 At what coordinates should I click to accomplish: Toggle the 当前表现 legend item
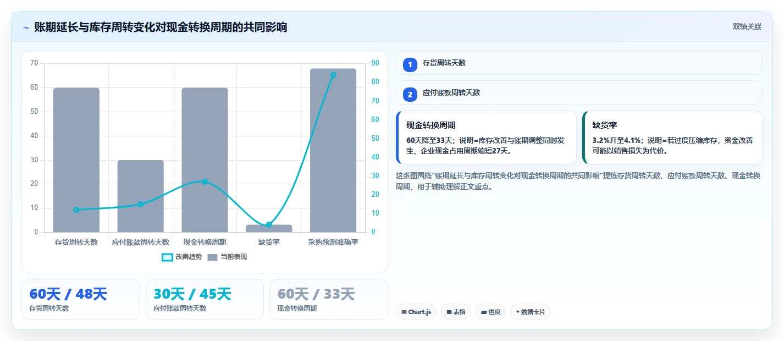pos(228,257)
